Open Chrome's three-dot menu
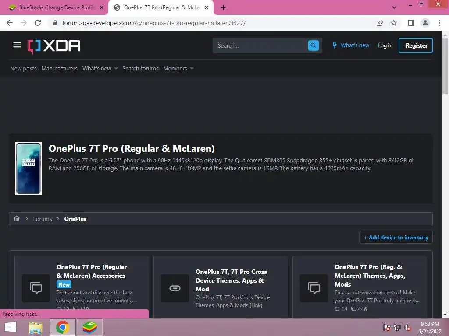The height and width of the screenshot is (336, 449). 439,23
